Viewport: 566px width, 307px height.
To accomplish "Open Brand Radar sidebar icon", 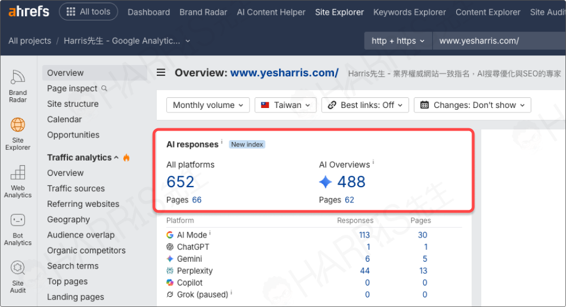I will [x=18, y=87].
